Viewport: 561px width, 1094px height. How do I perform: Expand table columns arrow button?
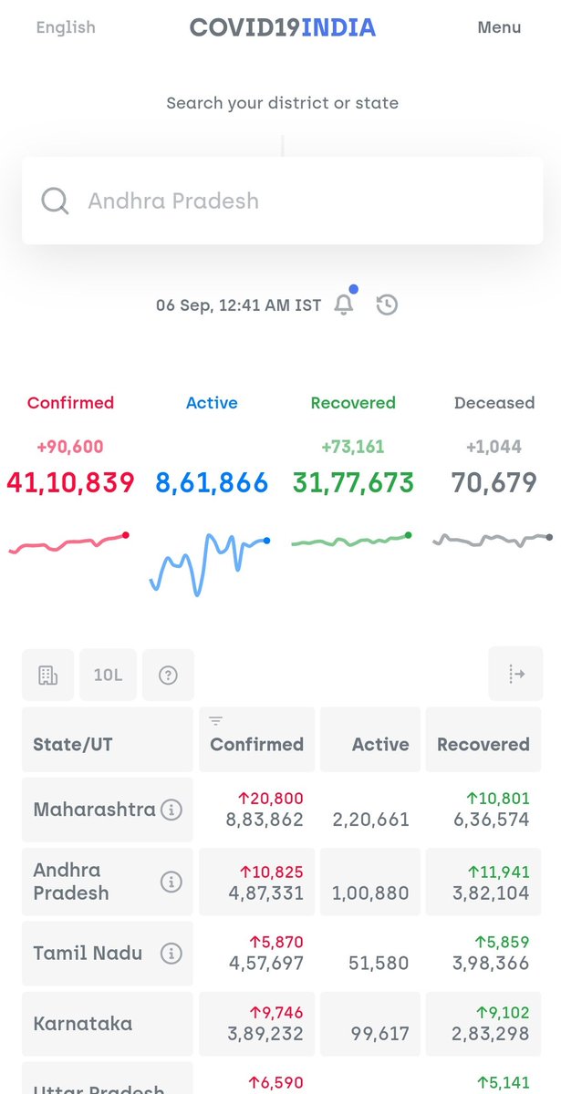(514, 675)
